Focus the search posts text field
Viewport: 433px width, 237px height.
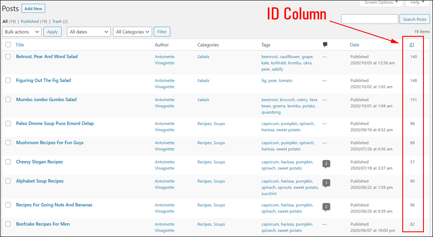[369, 19]
